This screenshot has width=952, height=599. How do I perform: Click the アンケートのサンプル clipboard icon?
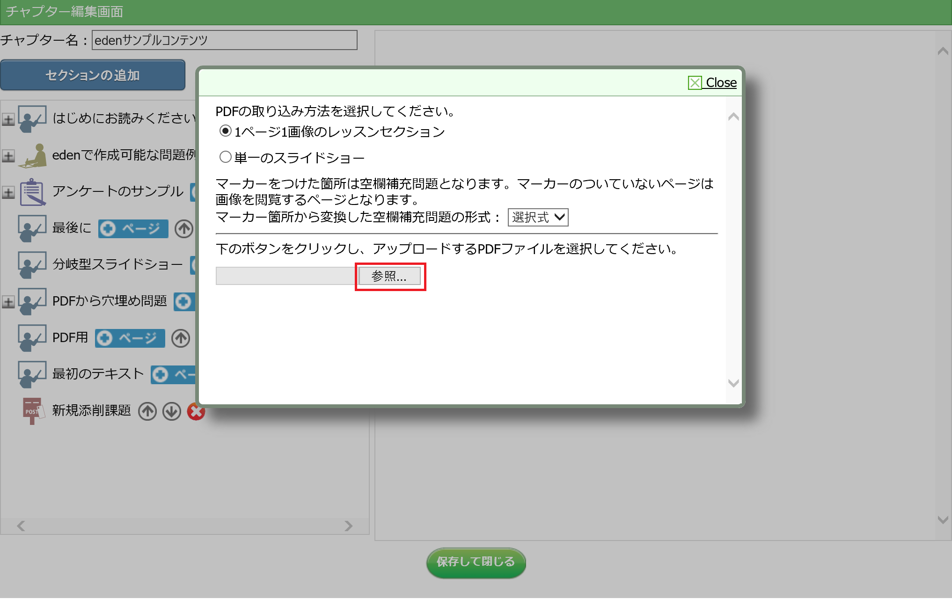click(32, 192)
